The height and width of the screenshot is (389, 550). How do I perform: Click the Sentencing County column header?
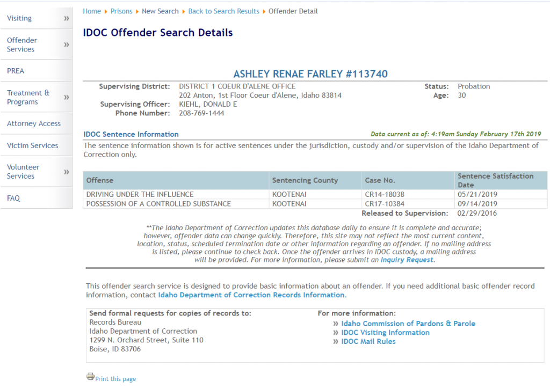(305, 180)
